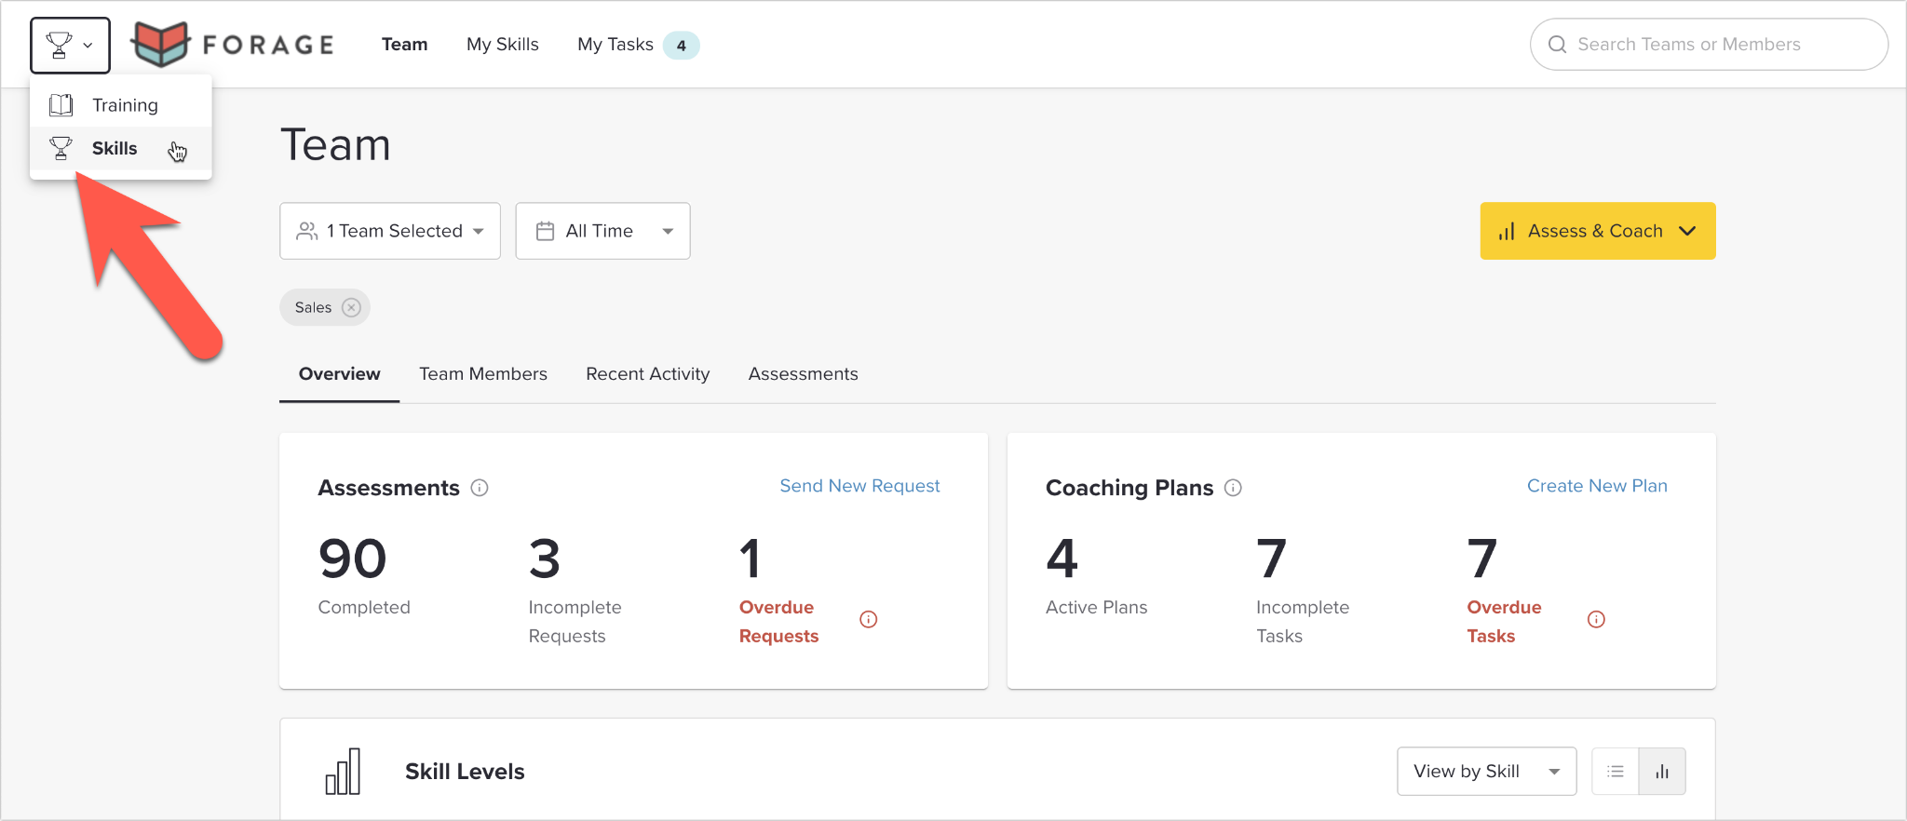Open My Tasks with 4 badge
1907x821 pixels.
[638, 45]
